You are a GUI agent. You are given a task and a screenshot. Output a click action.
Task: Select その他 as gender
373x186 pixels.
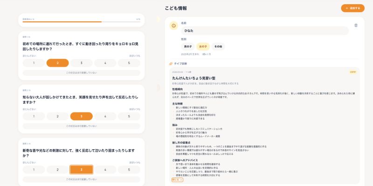click(x=218, y=47)
